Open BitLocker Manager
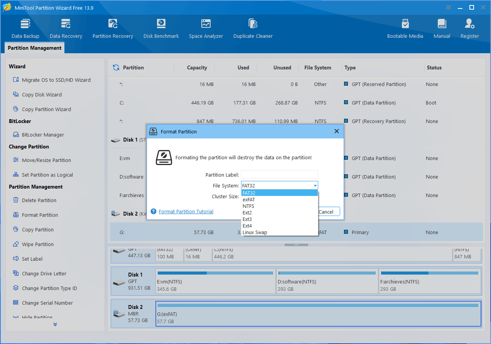 pos(38,135)
